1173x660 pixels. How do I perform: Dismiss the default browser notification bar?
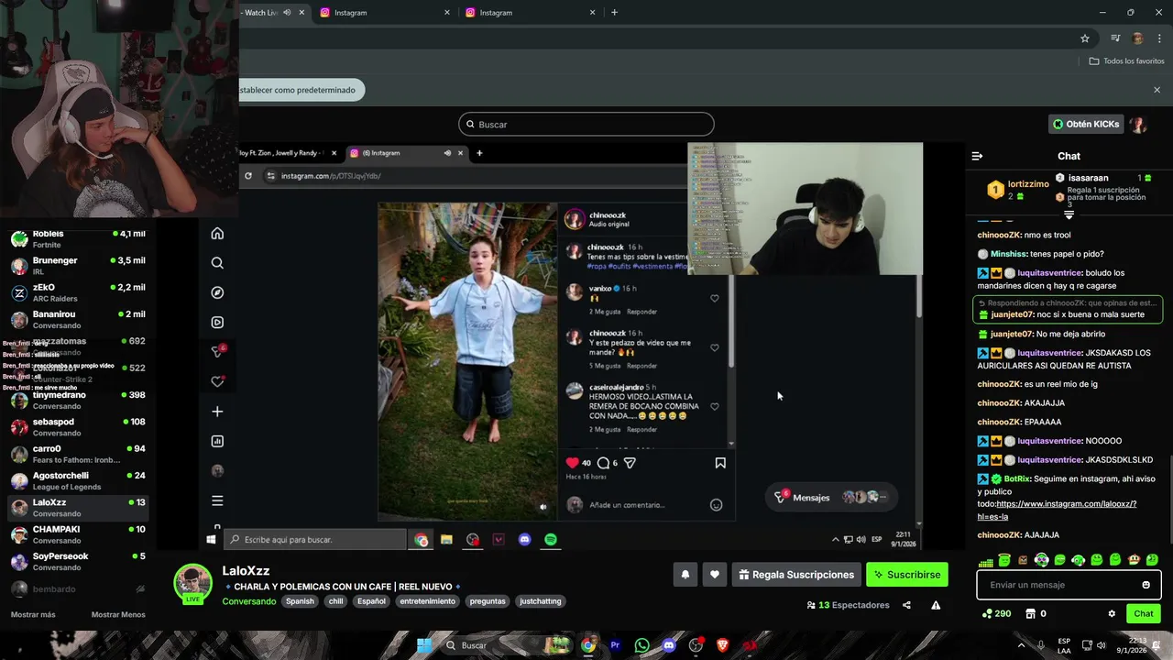[x=1157, y=90]
